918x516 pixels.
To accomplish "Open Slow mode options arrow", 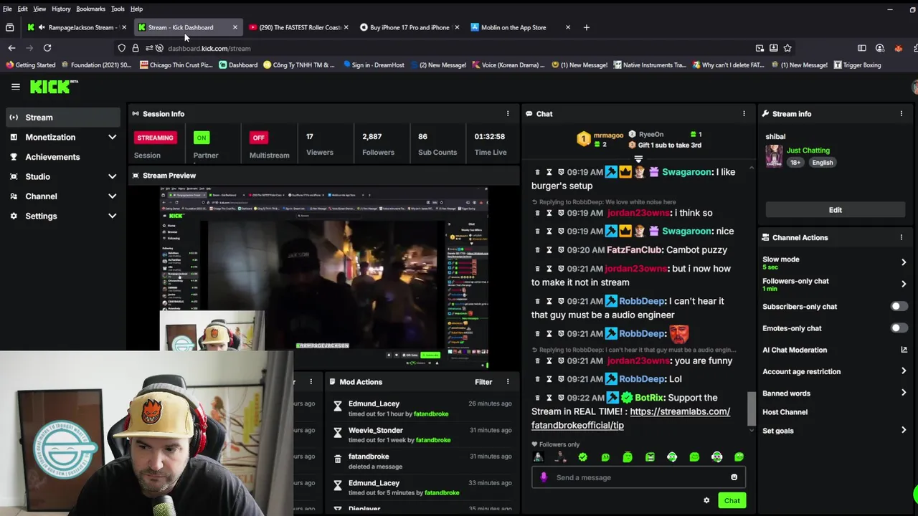I will click(904, 262).
